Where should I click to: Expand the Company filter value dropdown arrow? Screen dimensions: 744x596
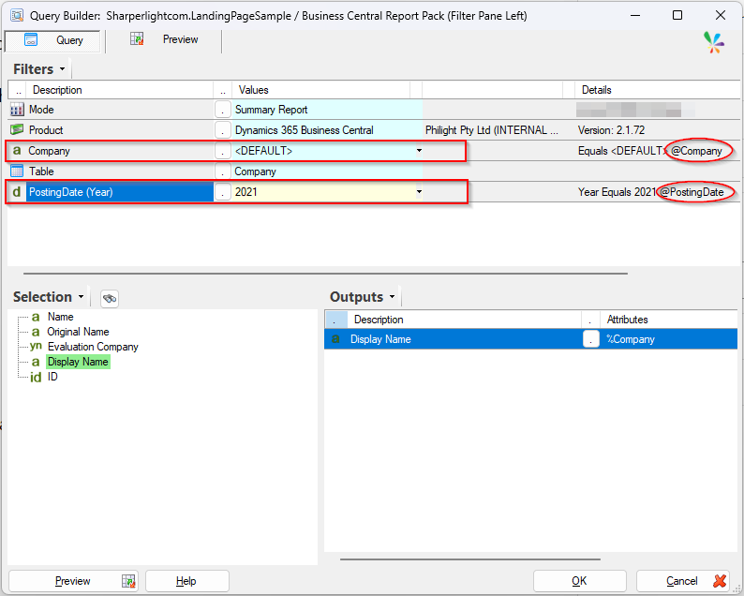pyautogui.click(x=419, y=151)
